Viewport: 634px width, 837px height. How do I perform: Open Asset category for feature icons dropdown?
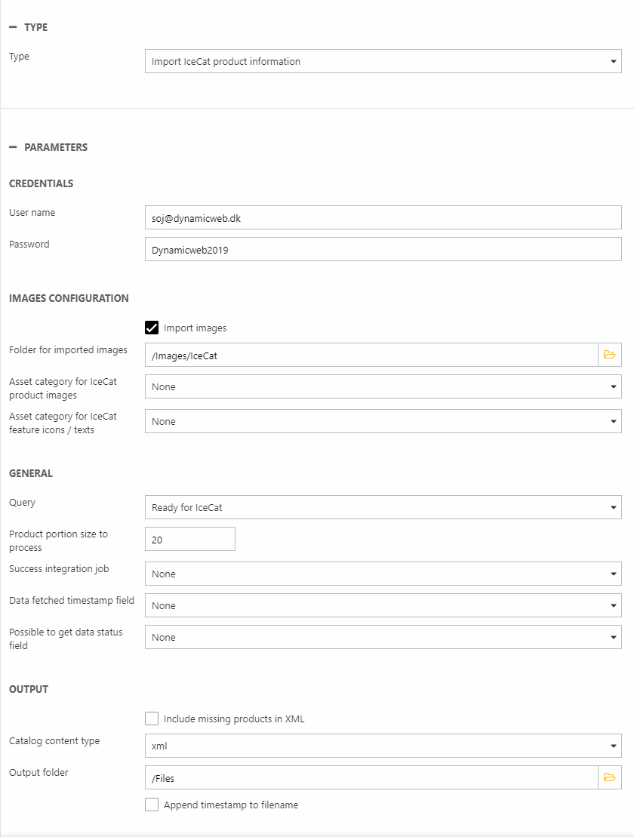click(x=383, y=421)
